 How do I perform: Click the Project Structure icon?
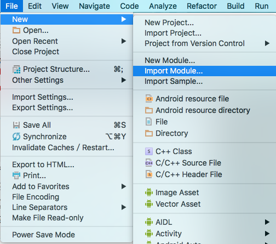click(16, 70)
